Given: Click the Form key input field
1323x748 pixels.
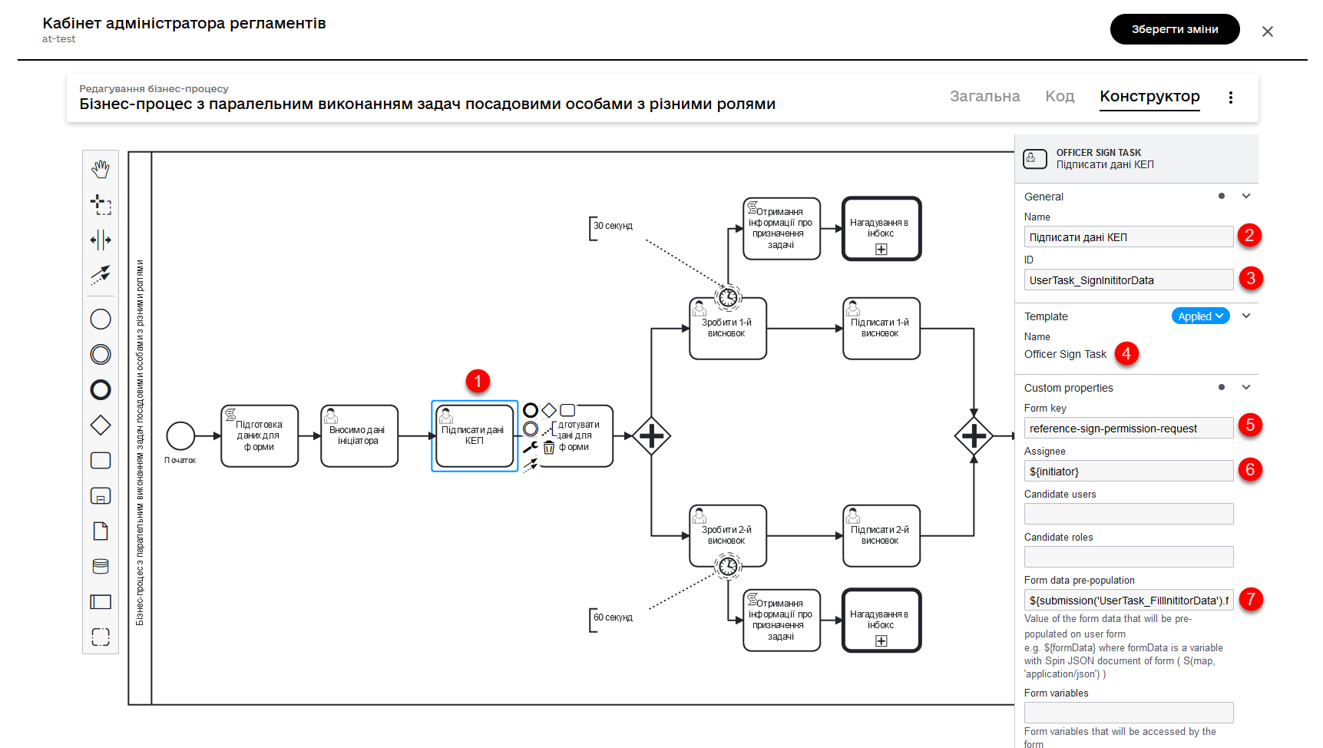Looking at the screenshot, I should 1129,429.
